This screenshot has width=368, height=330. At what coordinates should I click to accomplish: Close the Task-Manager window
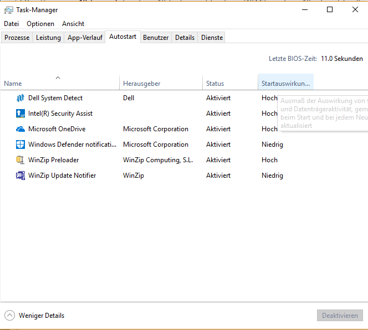tap(355, 9)
